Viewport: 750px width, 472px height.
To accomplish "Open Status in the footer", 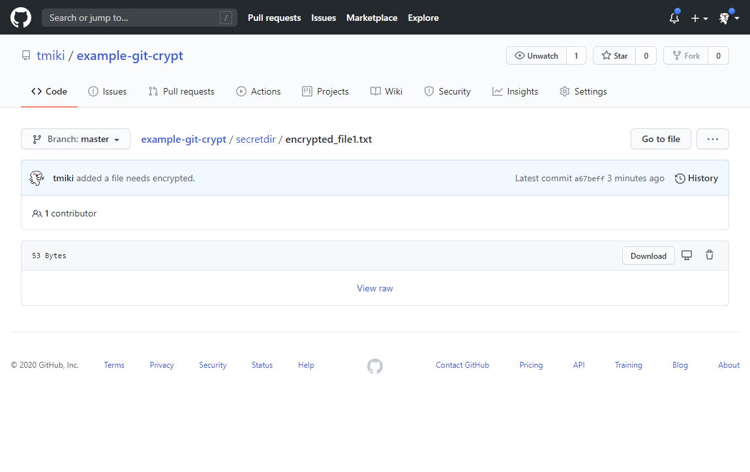I will coord(262,365).
